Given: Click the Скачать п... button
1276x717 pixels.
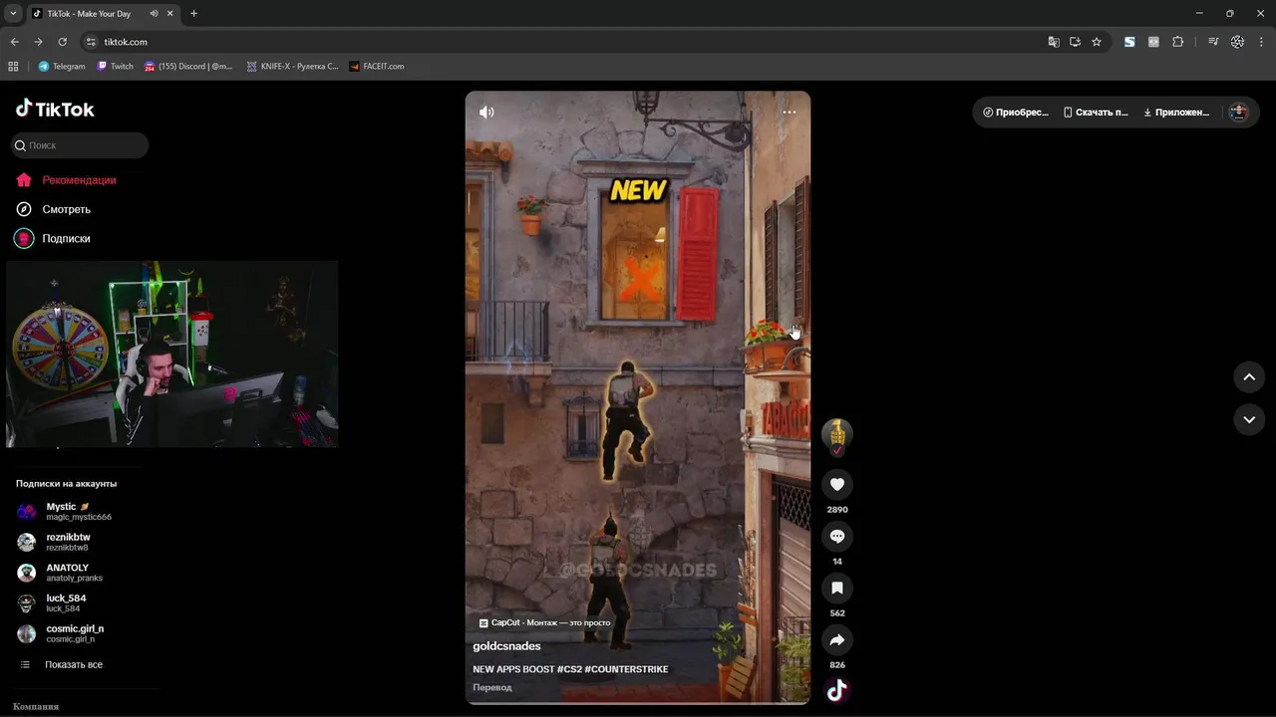Looking at the screenshot, I should pos(1096,113).
